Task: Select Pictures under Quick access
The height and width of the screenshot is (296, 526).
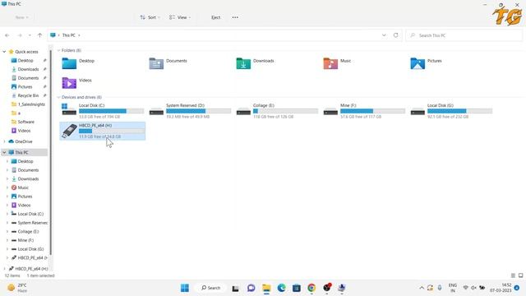Action: coord(25,86)
